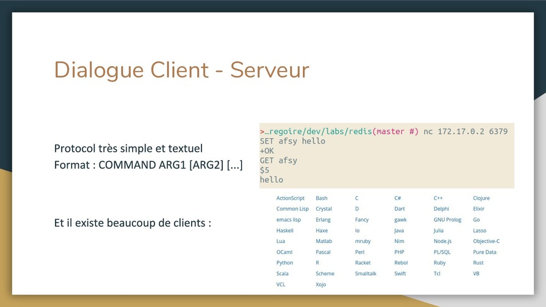This screenshot has width=546, height=307.
Task: Click the Xojo client link
Action: tap(320, 285)
